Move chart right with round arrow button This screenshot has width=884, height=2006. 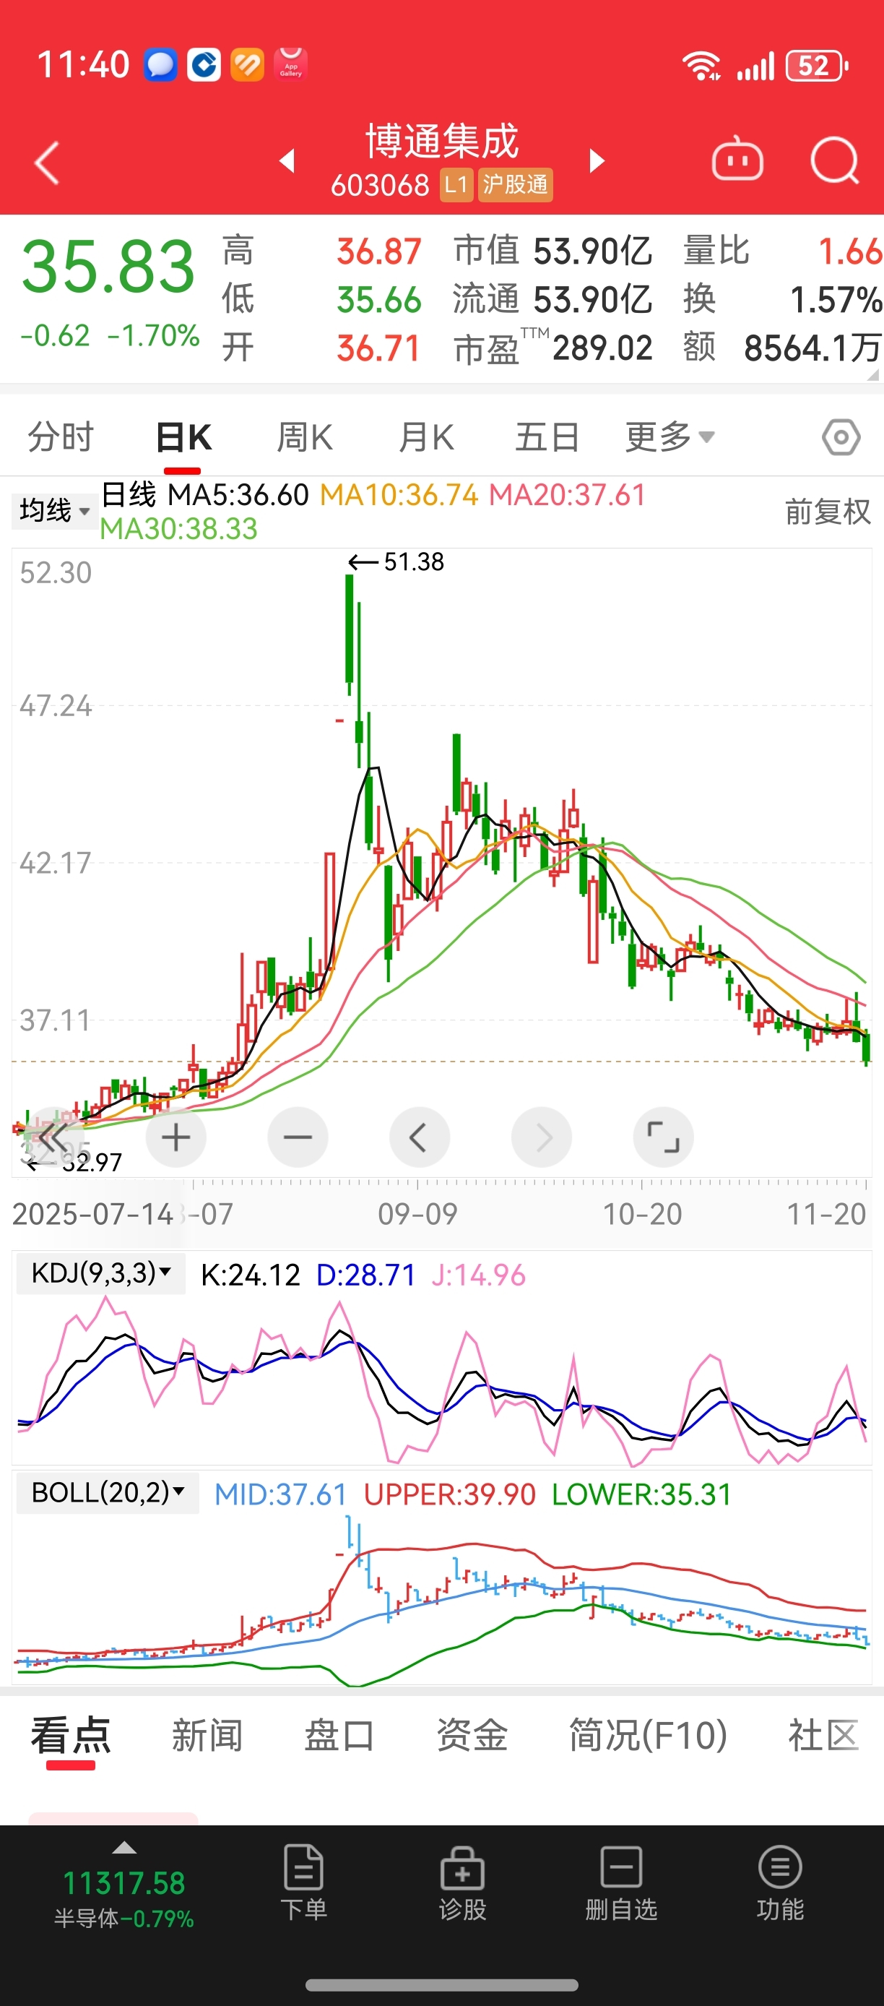pos(542,1137)
